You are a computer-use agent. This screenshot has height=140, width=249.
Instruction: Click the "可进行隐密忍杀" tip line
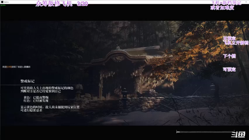point(31,110)
